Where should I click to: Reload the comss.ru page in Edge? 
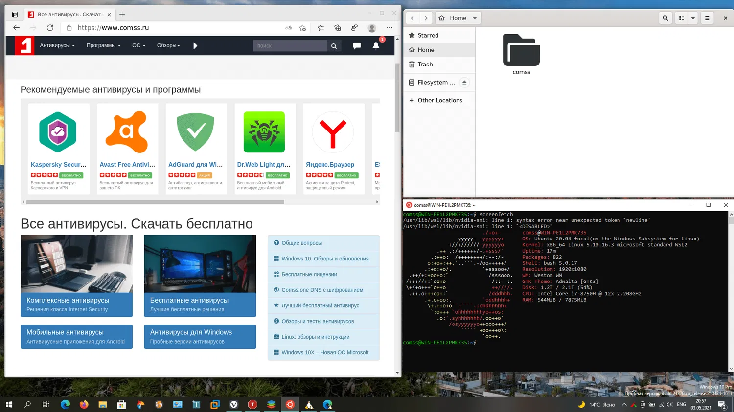click(x=50, y=28)
